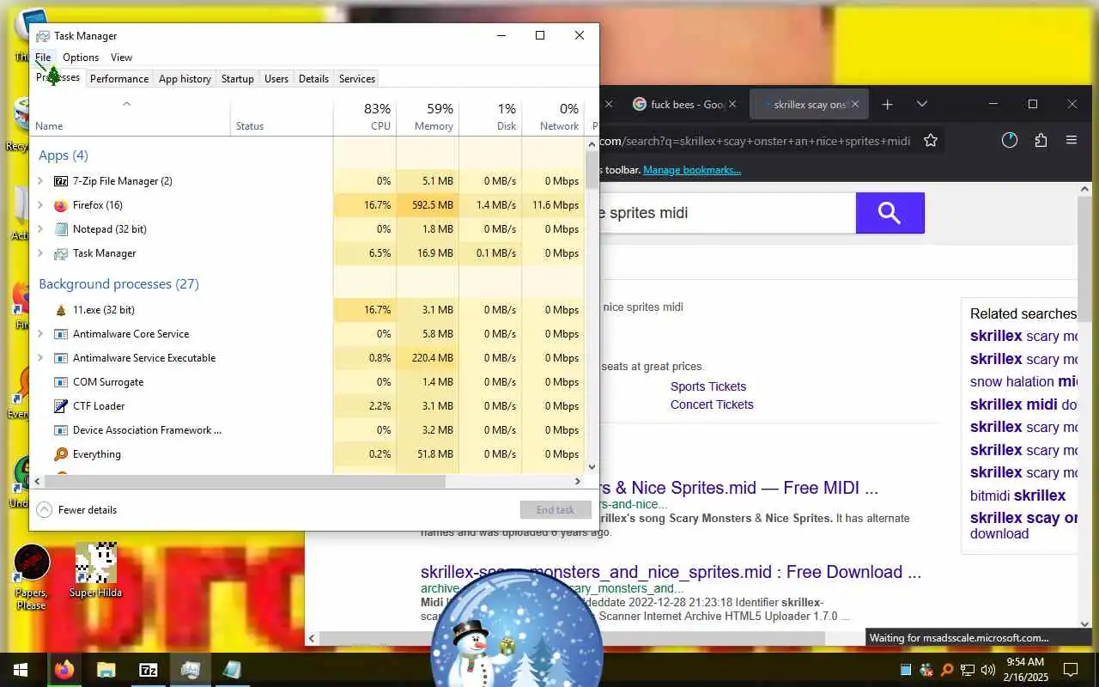Open File Explorer from the taskbar
Image resolution: width=1099 pixels, height=687 pixels.
(106, 670)
